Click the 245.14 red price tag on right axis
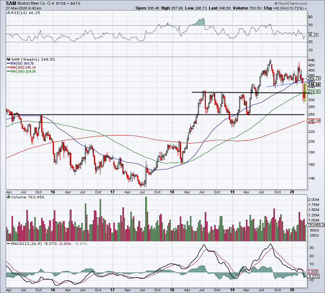 [x=314, y=120]
